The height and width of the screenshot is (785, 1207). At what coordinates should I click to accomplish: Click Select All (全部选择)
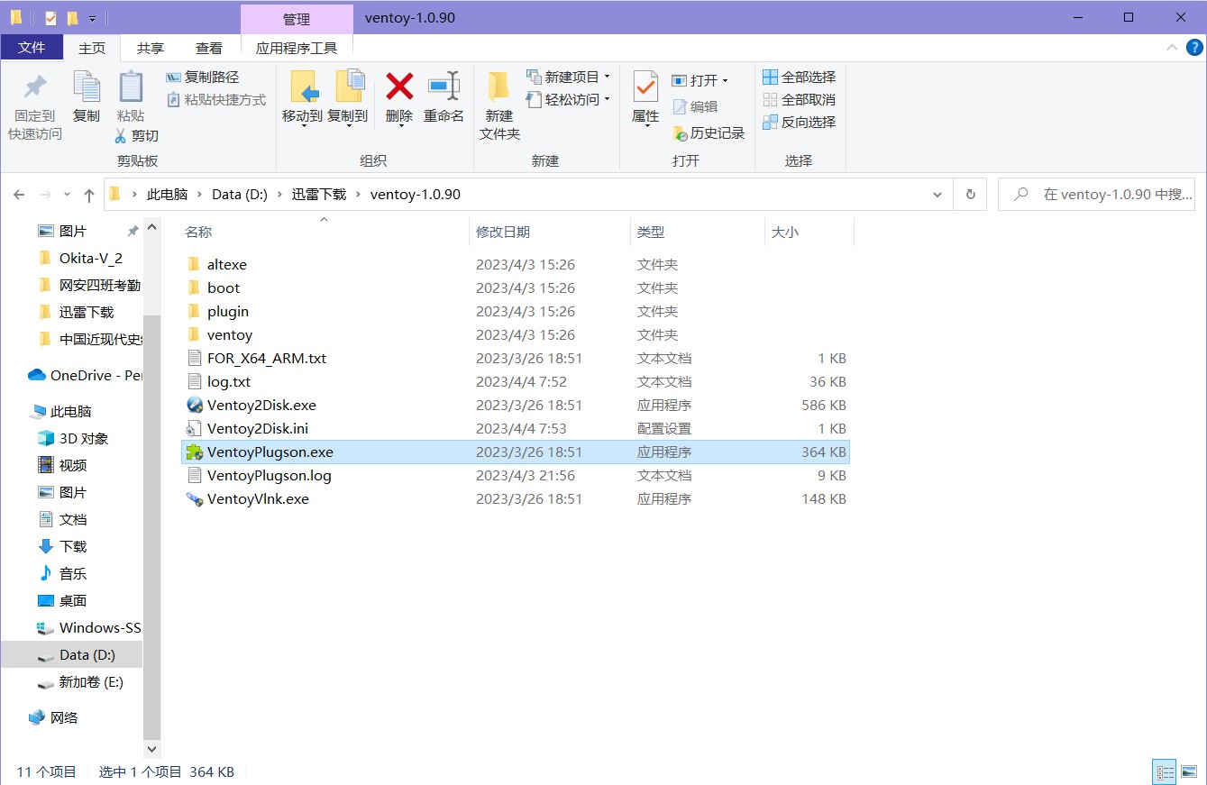[x=800, y=78]
